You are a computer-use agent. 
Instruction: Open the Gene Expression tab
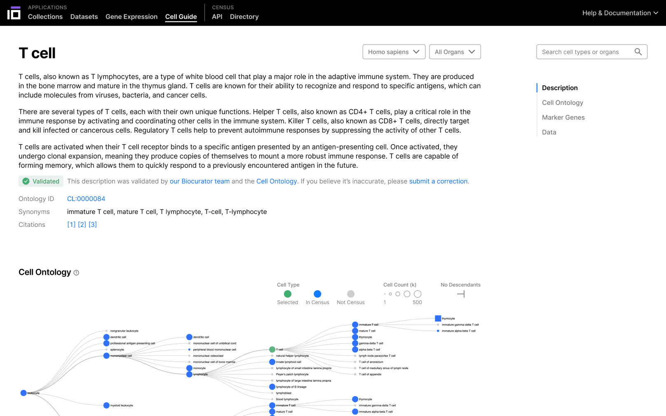tap(131, 17)
